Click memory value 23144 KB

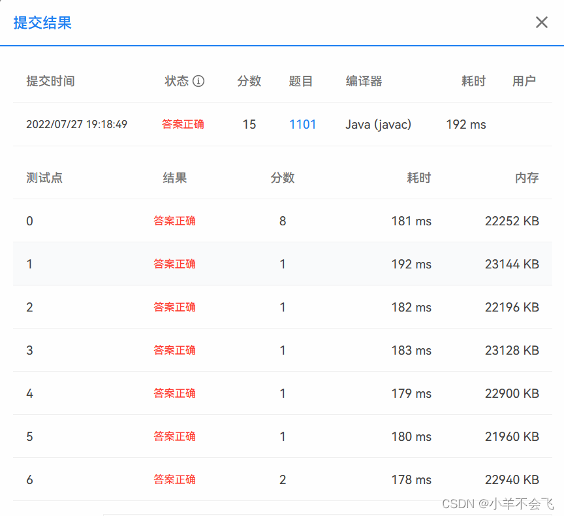pos(512,264)
